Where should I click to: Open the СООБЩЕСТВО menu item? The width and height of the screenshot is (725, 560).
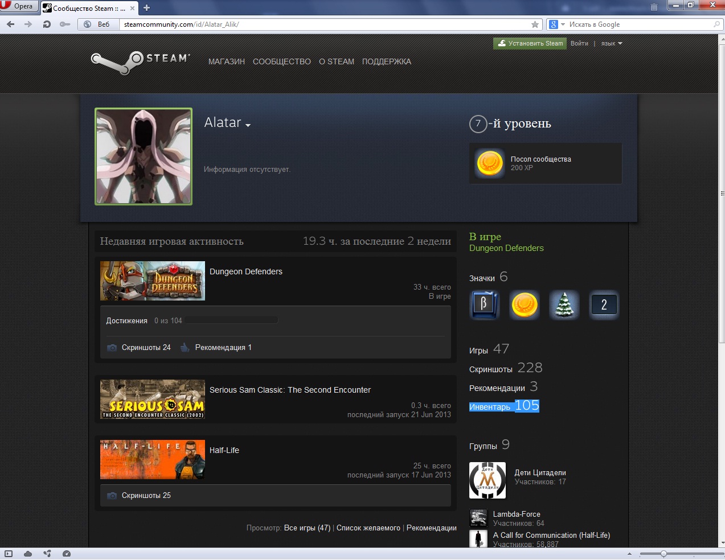(x=282, y=61)
